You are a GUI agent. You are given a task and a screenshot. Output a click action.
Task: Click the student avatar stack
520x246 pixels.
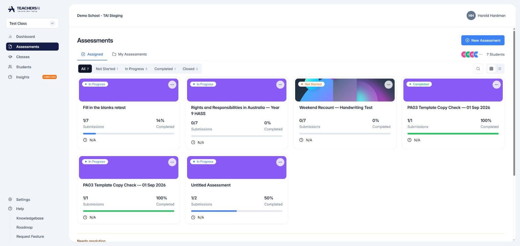pyautogui.click(x=470, y=54)
